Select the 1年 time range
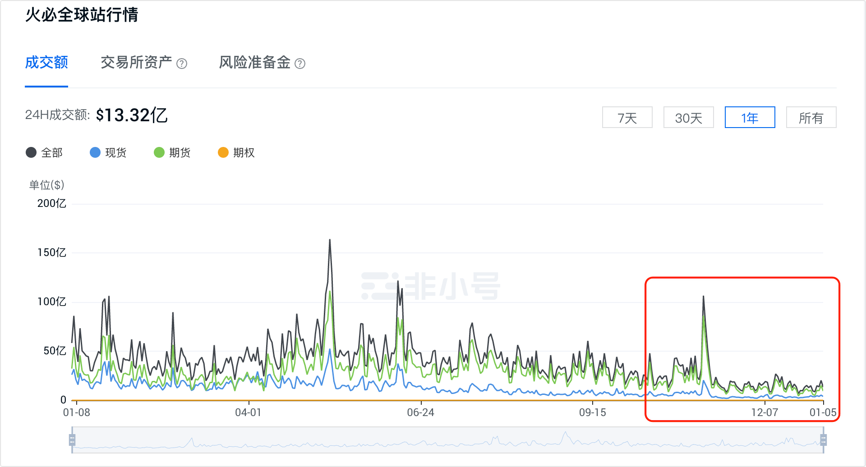This screenshot has width=866, height=467. coord(750,117)
